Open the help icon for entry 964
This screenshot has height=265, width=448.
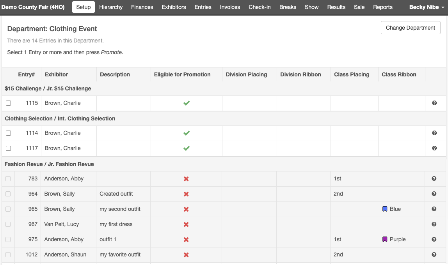(434, 194)
